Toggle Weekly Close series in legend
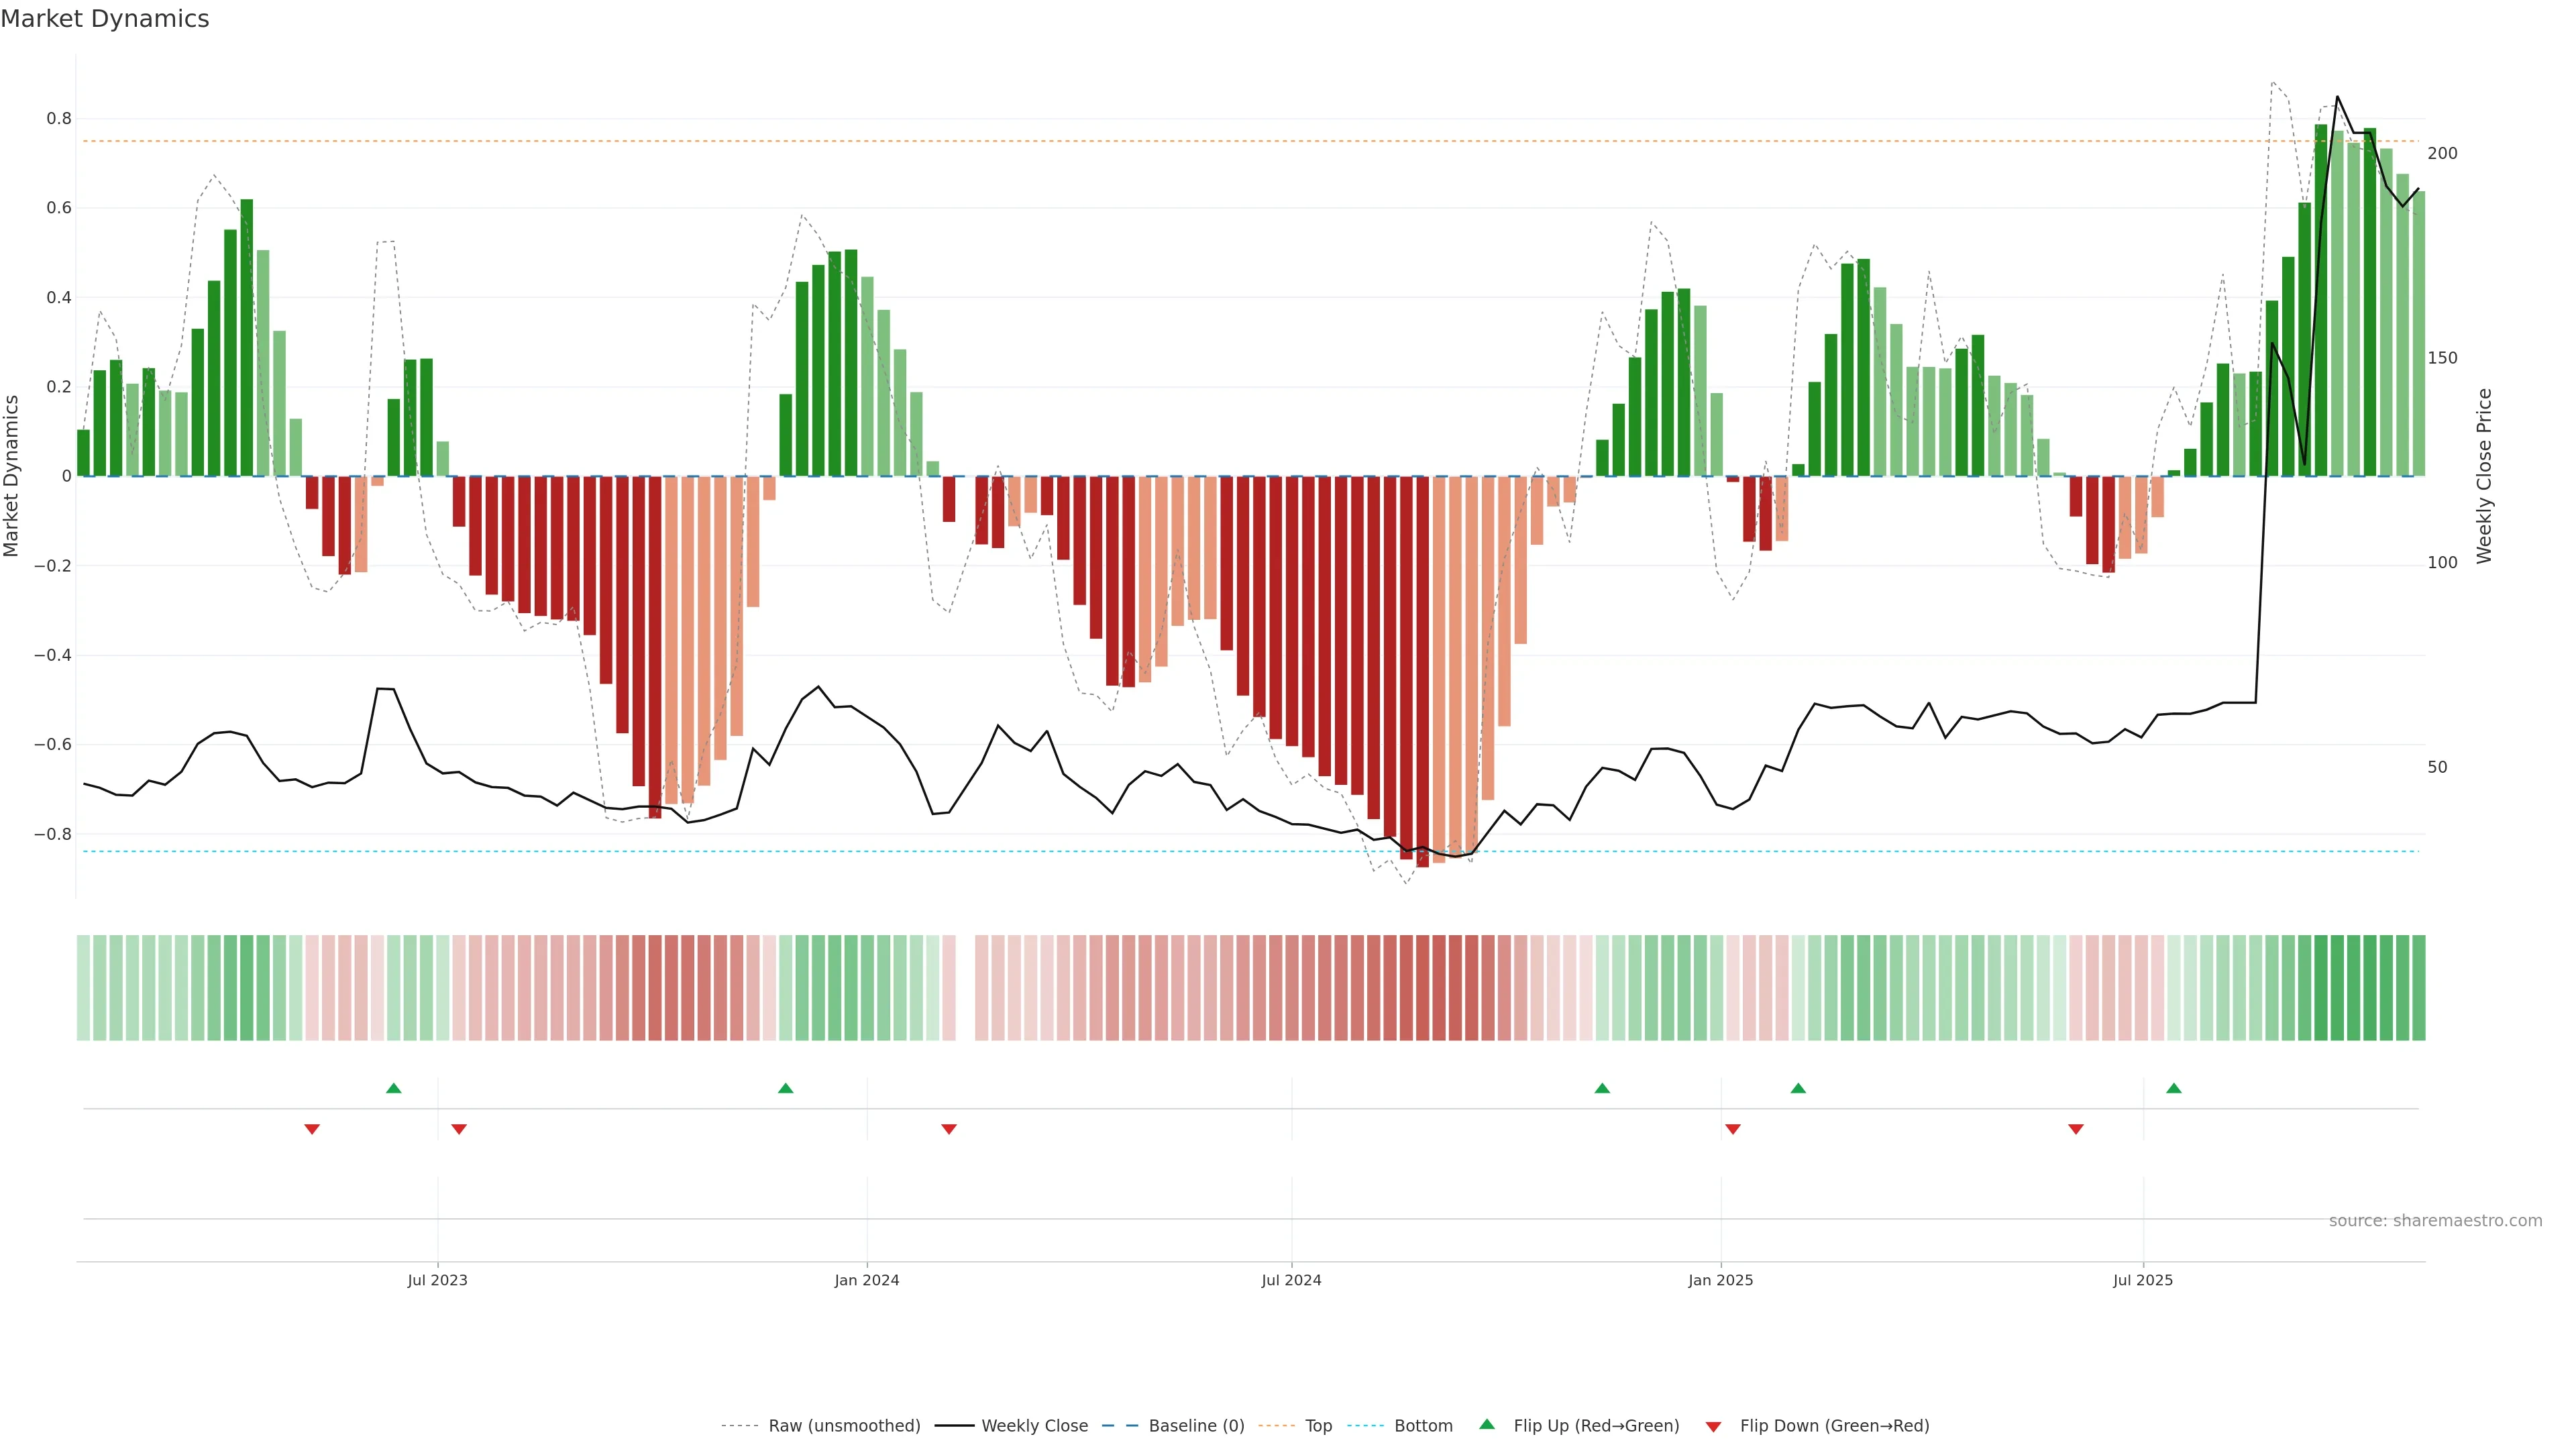 pyautogui.click(x=1034, y=1426)
